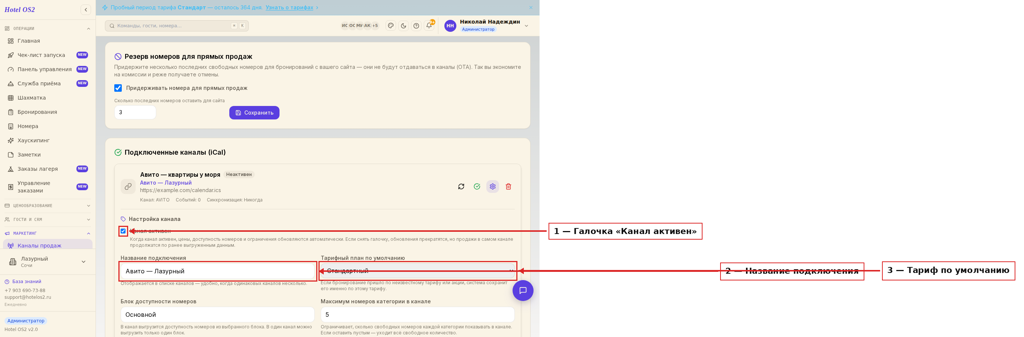Click the «Синхронизация: Никогда» text
Screen dimensions: 1024x337
(235, 200)
